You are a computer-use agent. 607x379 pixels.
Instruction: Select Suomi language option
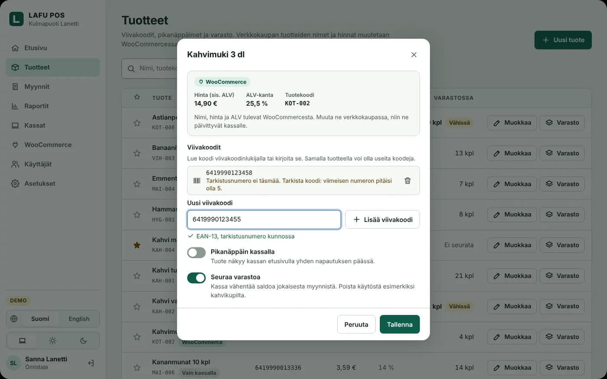[40, 319]
